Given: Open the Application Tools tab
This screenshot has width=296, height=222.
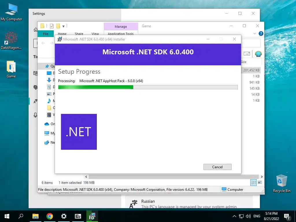Looking at the screenshot, I should [x=121, y=34].
